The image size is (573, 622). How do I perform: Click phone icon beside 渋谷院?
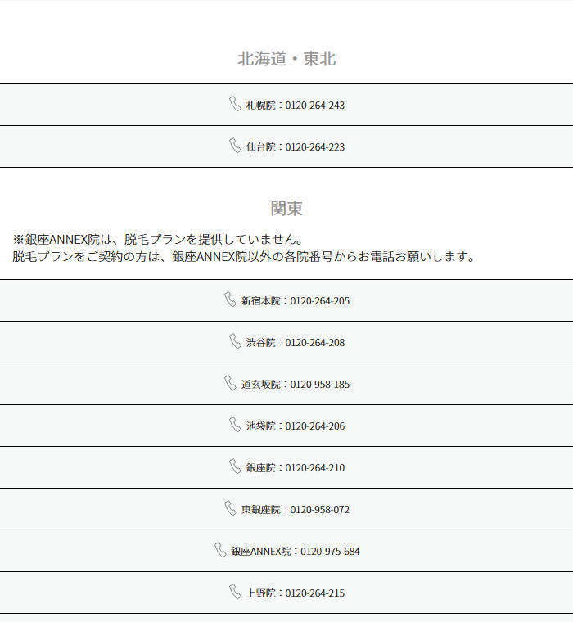(x=235, y=341)
